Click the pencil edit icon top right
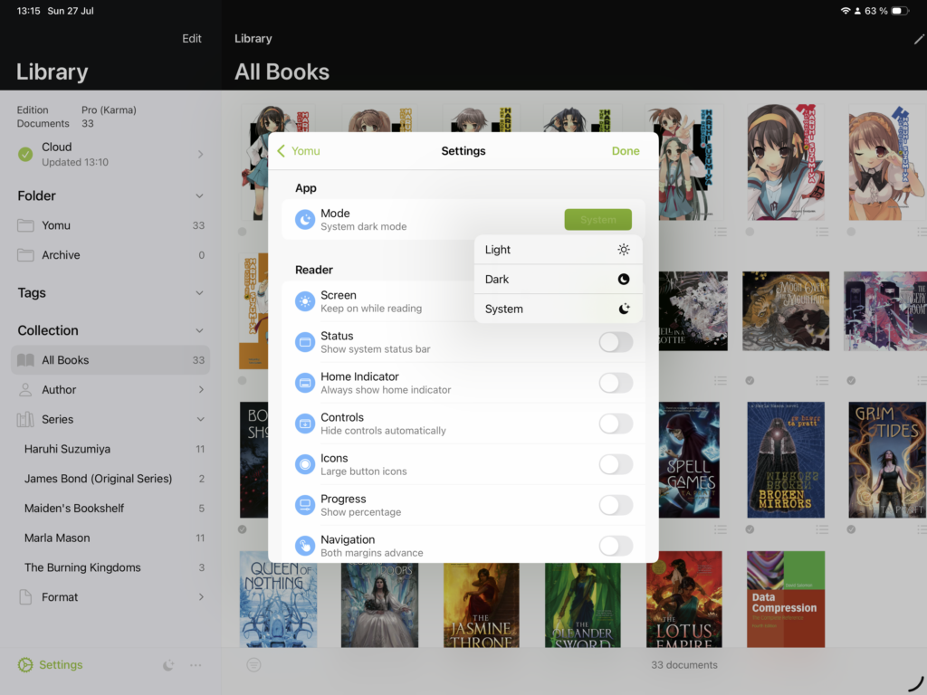The height and width of the screenshot is (695, 927). point(918,39)
